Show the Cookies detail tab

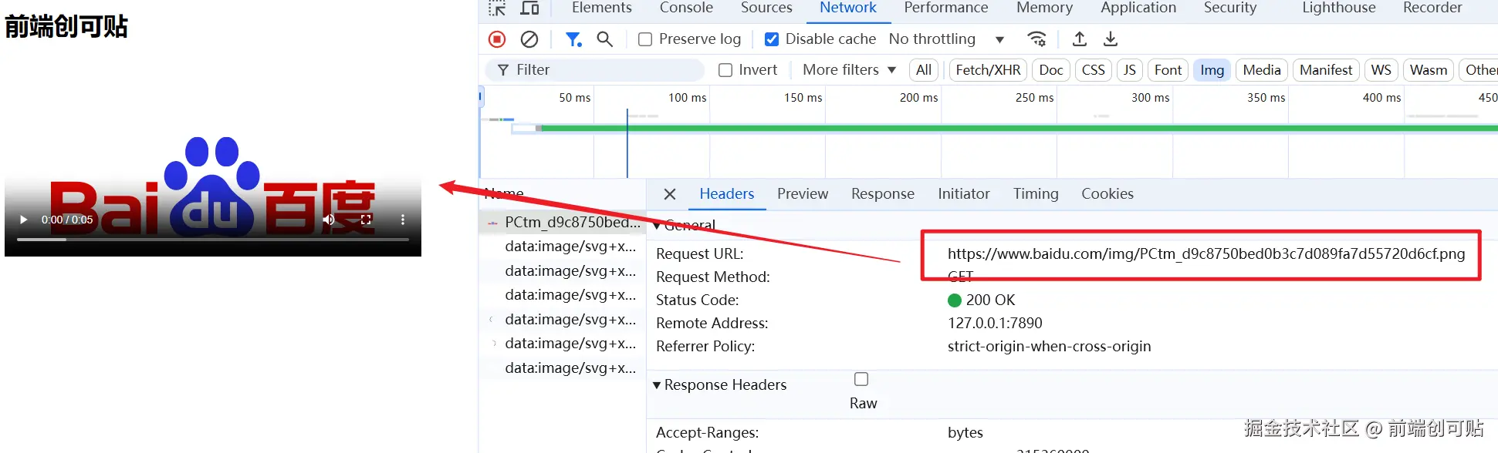pyautogui.click(x=1107, y=194)
